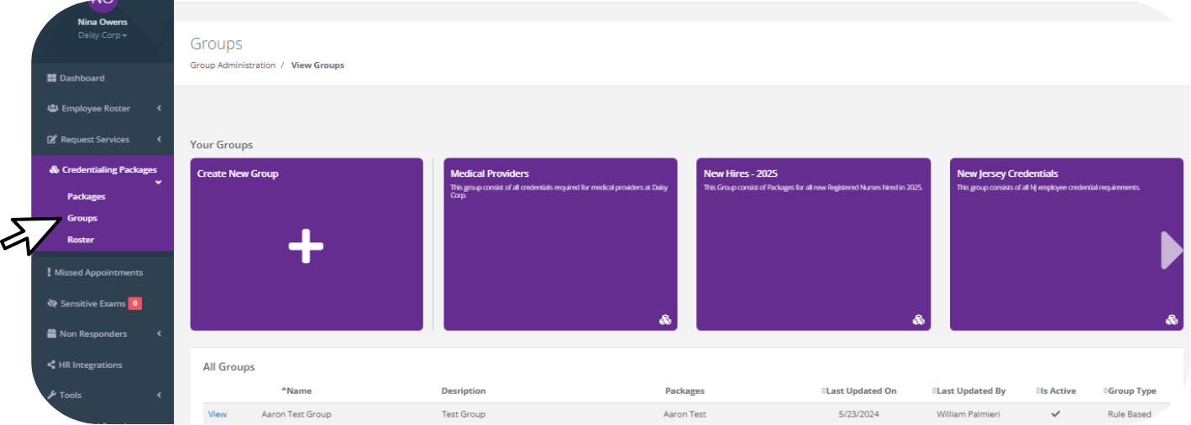The width and height of the screenshot is (1191, 425).
Task: Sort table by Is Active column
Action: click(x=1056, y=391)
